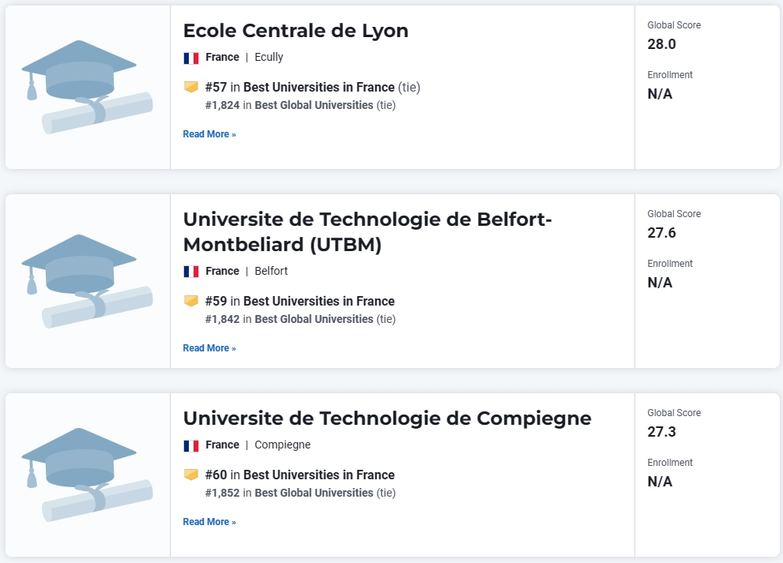The width and height of the screenshot is (783, 563).
Task: Click the French flag beside Compiegne
Action: click(190, 445)
